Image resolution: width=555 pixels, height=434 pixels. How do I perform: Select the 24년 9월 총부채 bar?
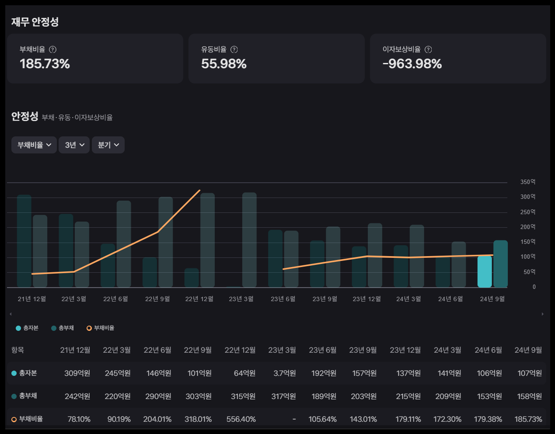point(501,264)
